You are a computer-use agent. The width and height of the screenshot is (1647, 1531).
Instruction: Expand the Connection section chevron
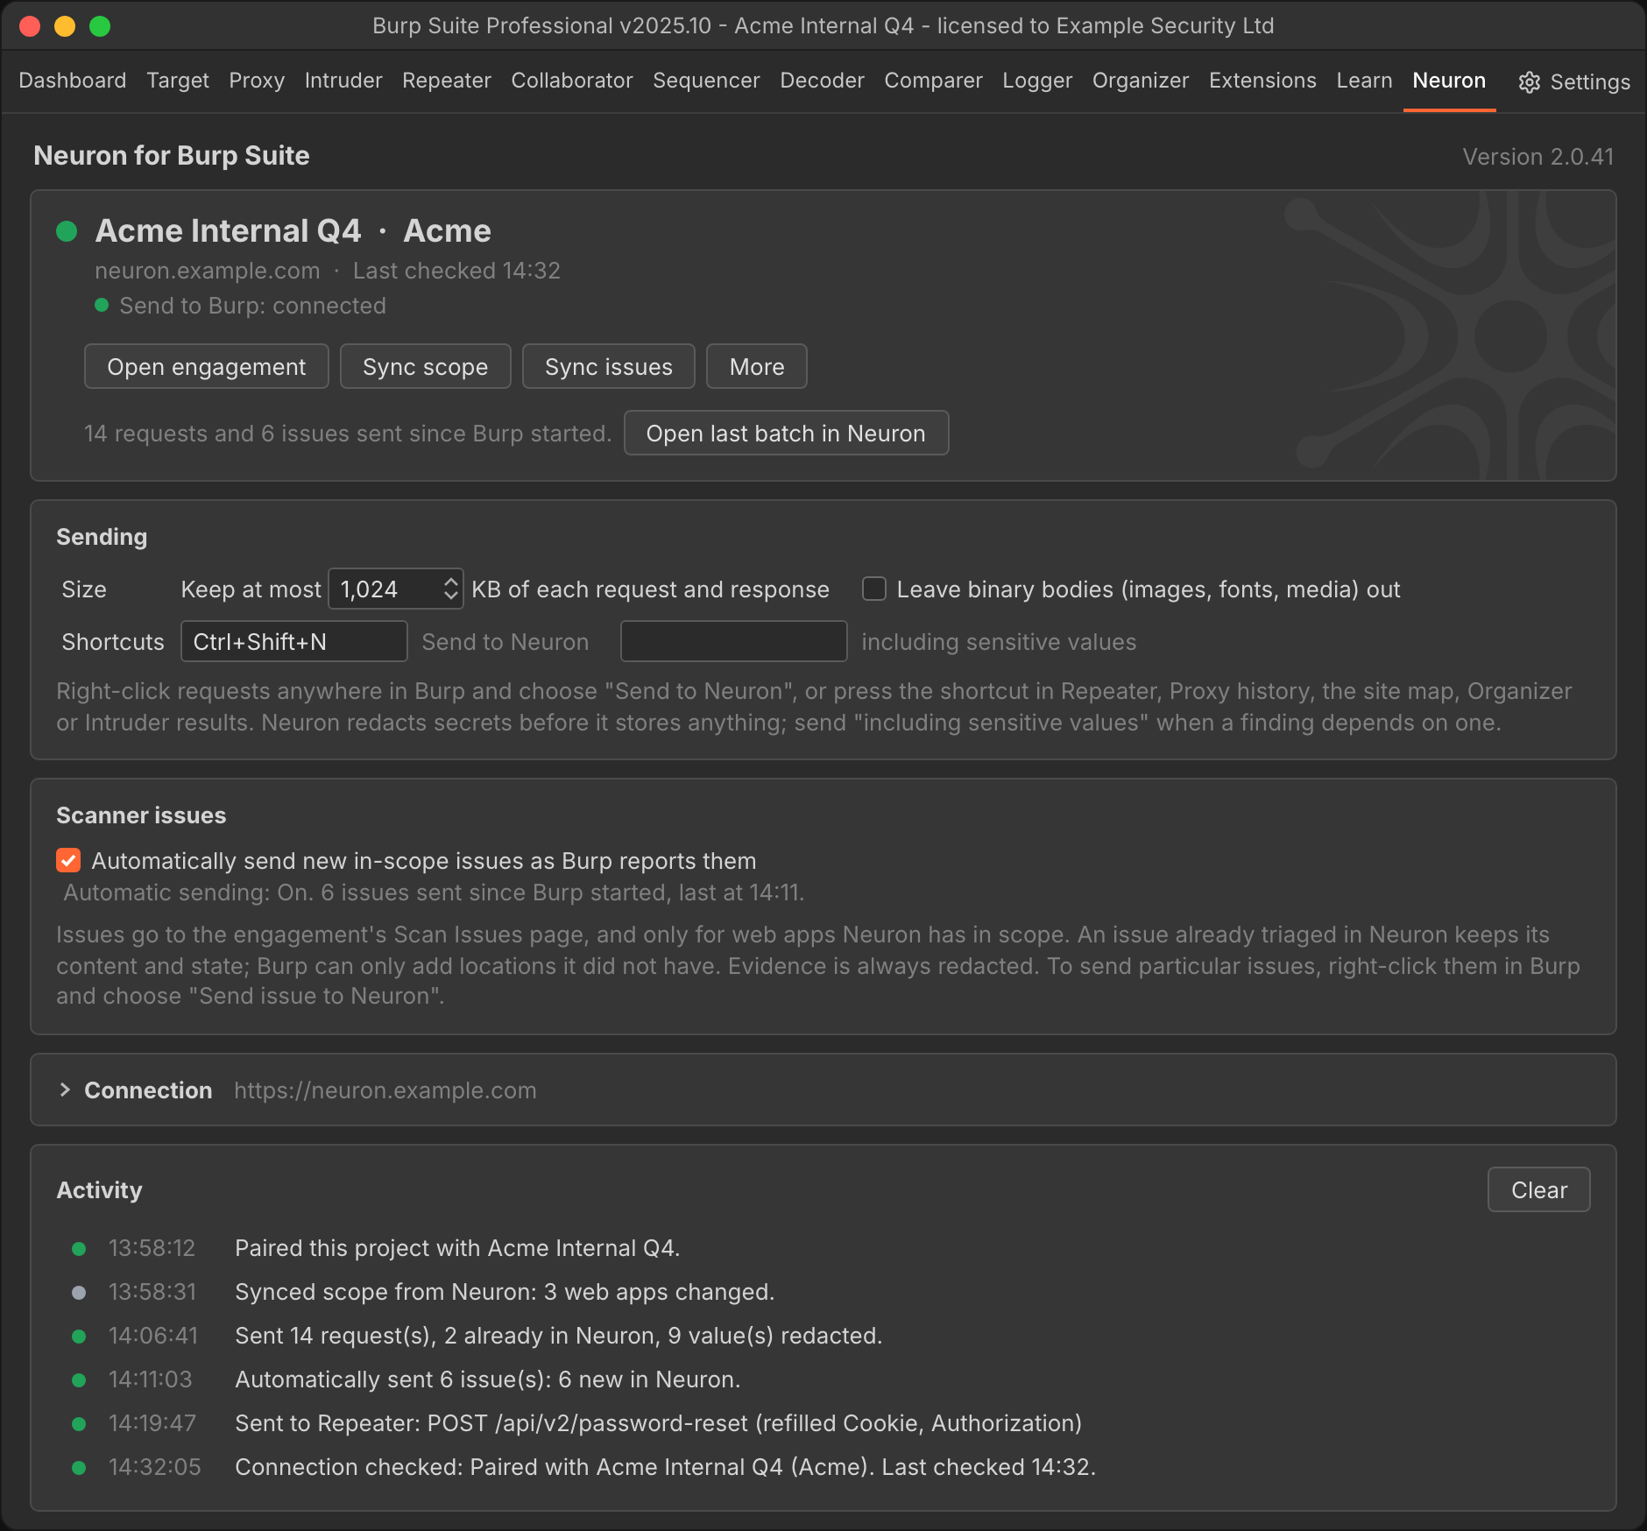pyautogui.click(x=65, y=1090)
